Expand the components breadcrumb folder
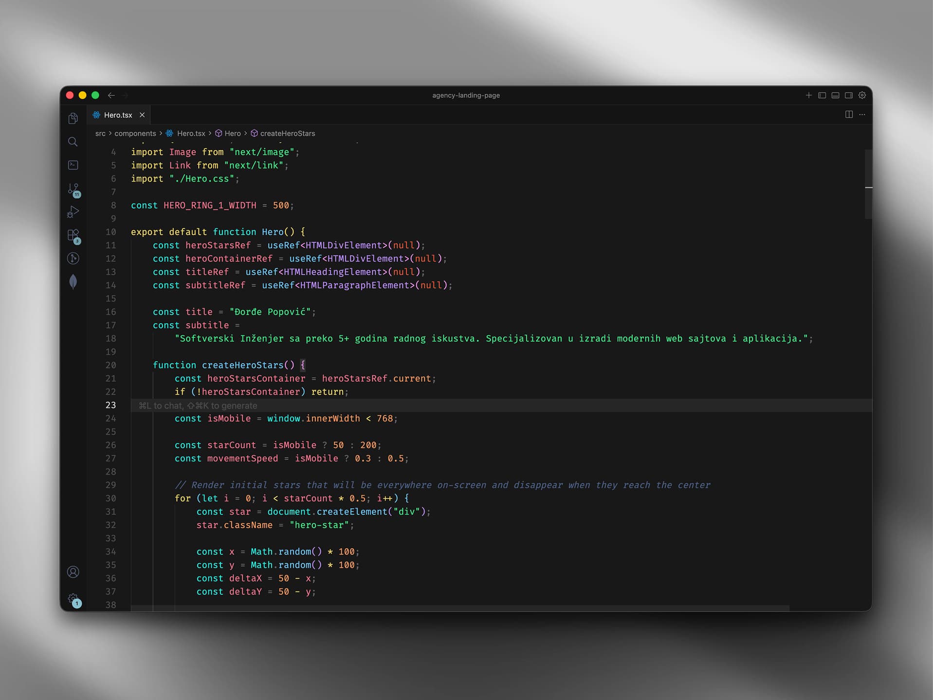Screen dimensions: 933x700 tap(135, 133)
